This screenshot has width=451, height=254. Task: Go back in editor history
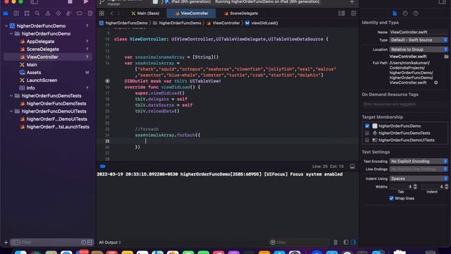[111, 13]
